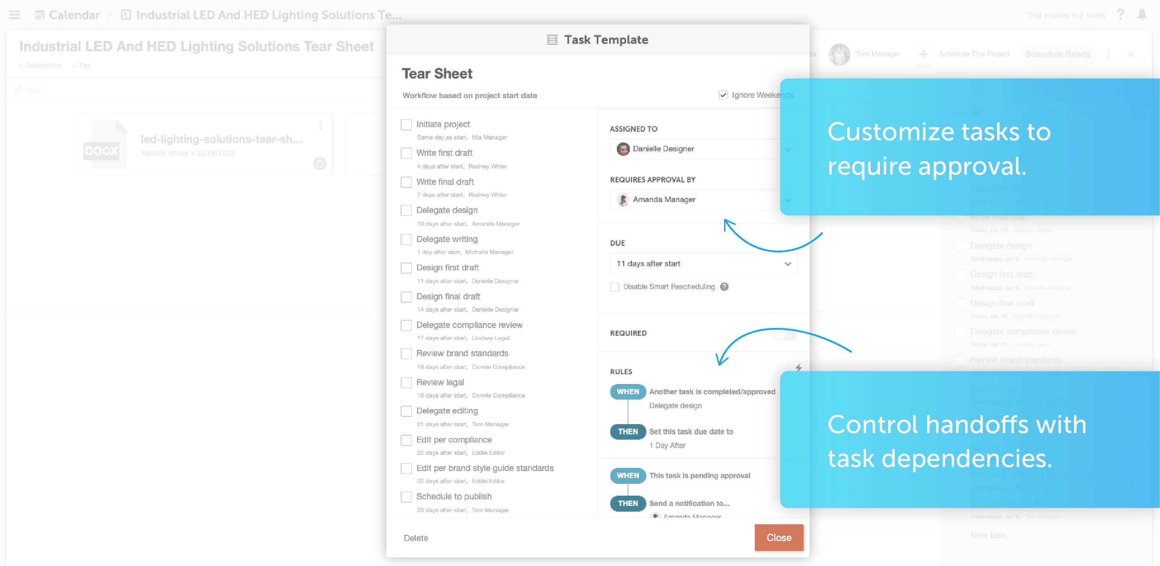Click Schedule This Project
1160x566 pixels.
974,54
